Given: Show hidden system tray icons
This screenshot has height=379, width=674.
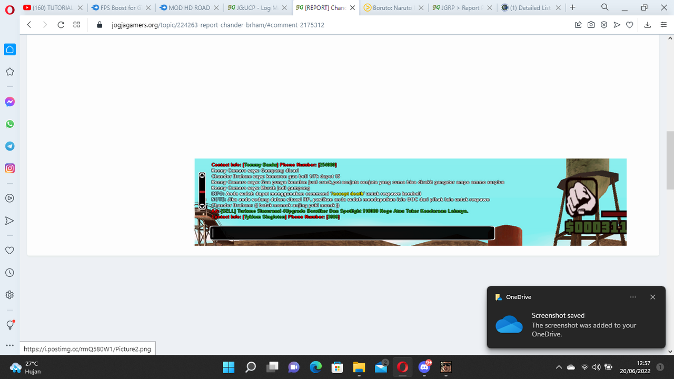Looking at the screenshot, I should 559,367.
